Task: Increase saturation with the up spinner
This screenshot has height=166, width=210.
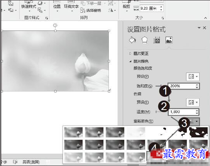Action: (x=197, y=85)
